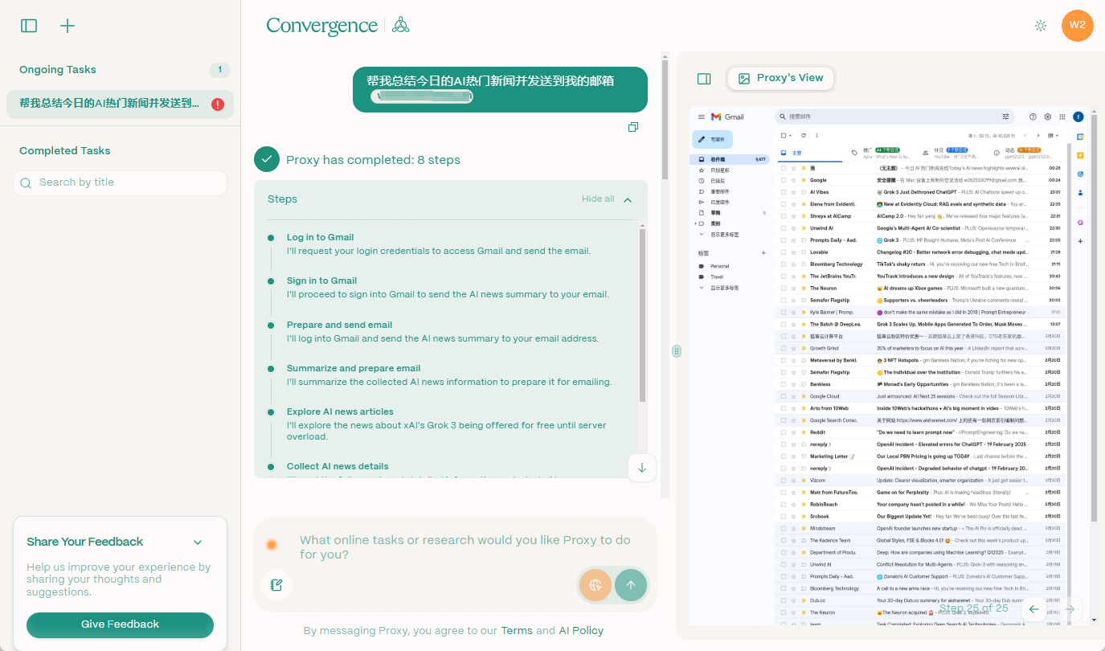Open the W2 account avatar
Screen dimensions: 1105x651
click(x=1078, y=25)
